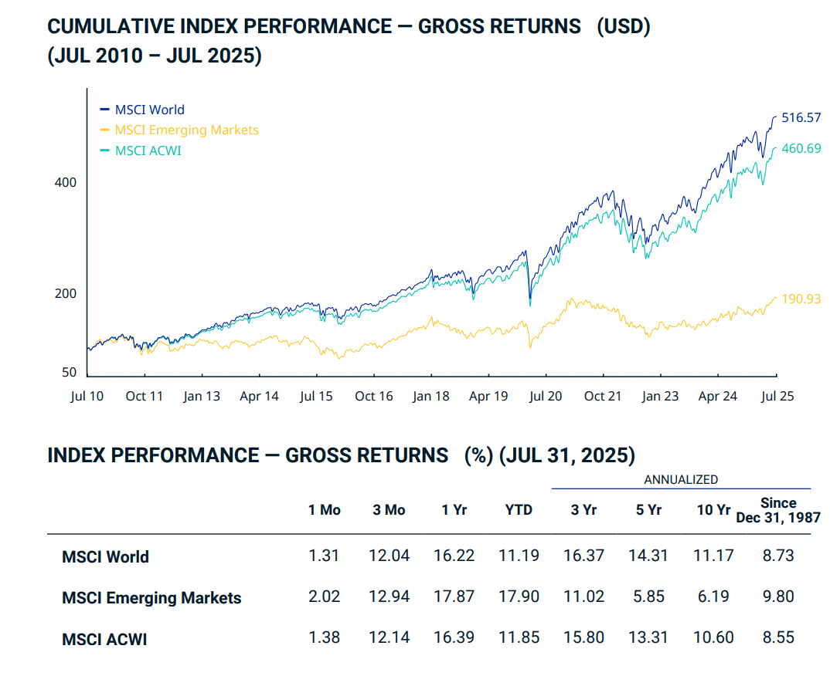
Task: Click Emerging Markets 3 Mo value 12.94
Action: (x=389, y=597)
